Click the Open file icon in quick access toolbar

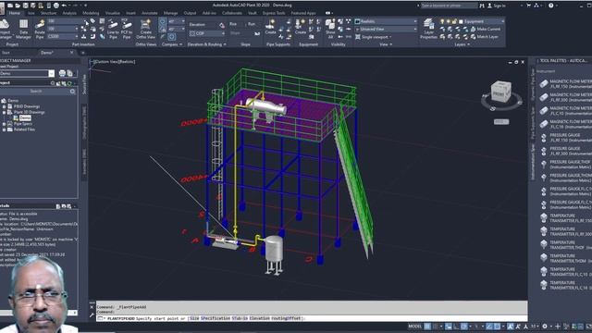(x=18, y=6)
